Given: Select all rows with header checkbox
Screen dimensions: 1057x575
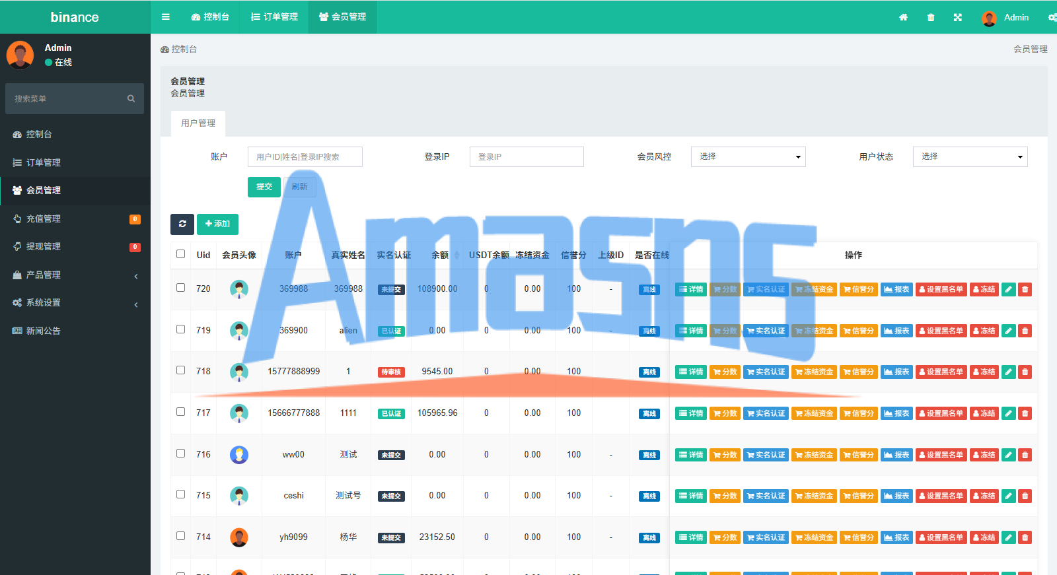Looking at the screenshot, I should point(181,254).
